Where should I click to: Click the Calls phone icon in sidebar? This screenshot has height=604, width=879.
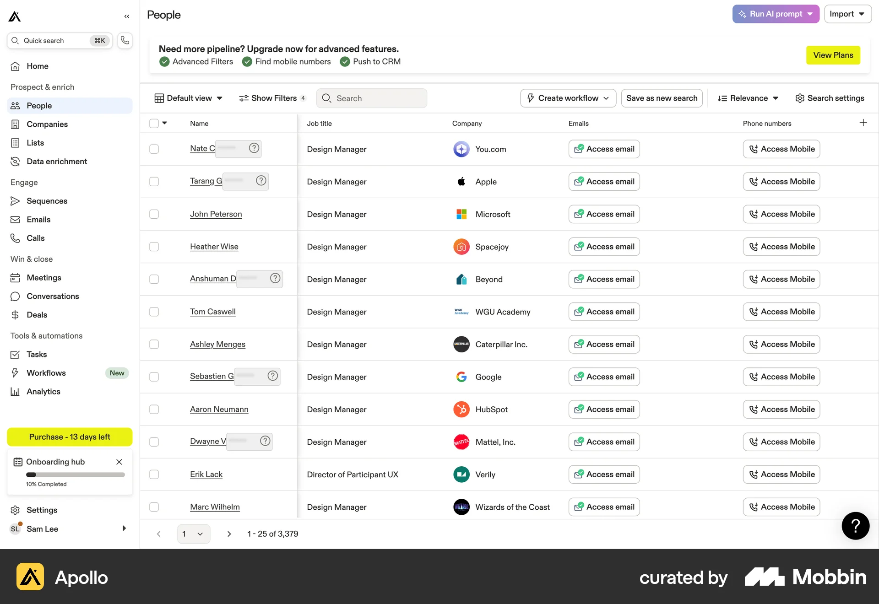(15, 238)
